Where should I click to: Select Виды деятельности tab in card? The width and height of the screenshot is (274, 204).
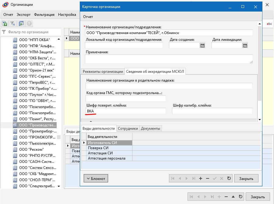point(99,128)
